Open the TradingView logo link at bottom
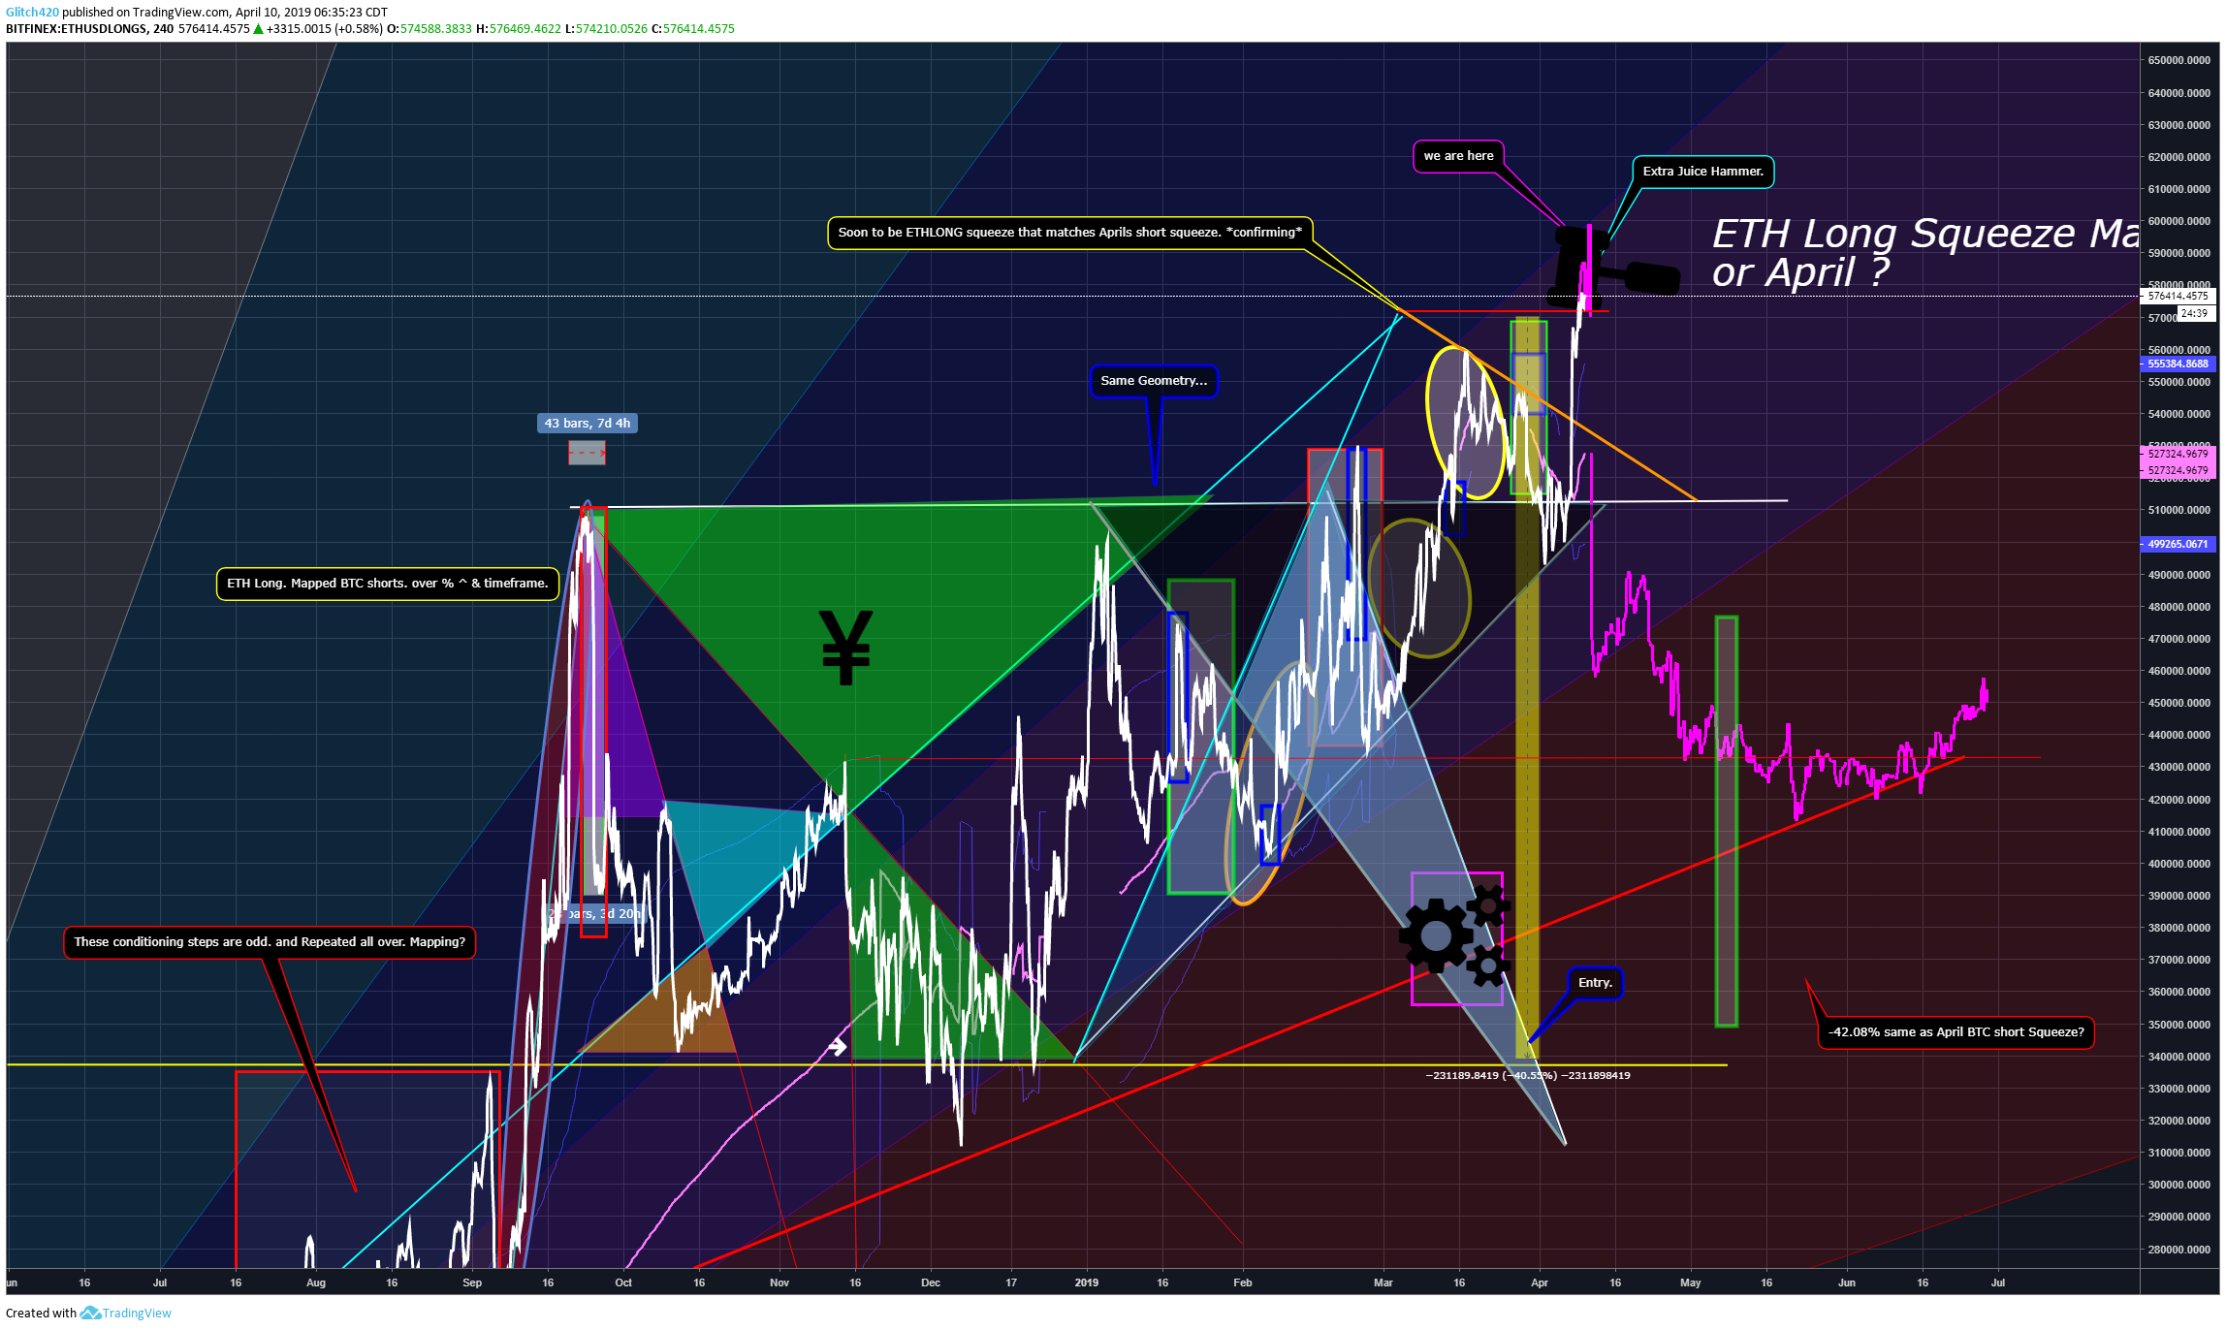The height and width of the screenshot is (1330, 2226). (x=126, y=1314)
